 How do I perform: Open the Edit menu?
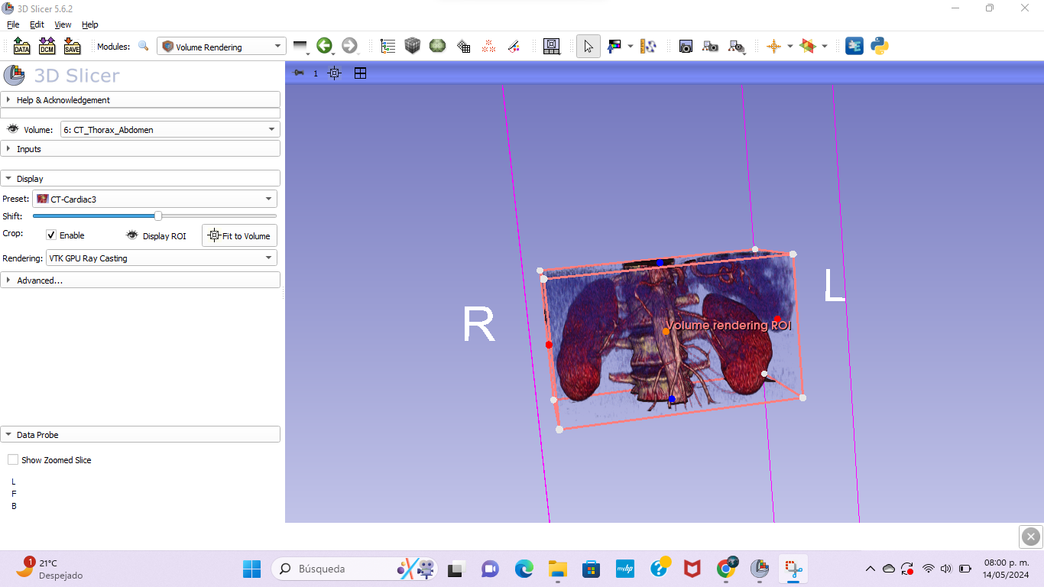click(x=37, y=24)
